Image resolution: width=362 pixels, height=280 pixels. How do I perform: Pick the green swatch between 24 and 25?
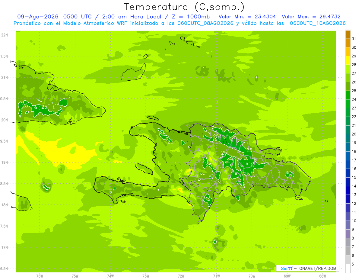(348, 95)
